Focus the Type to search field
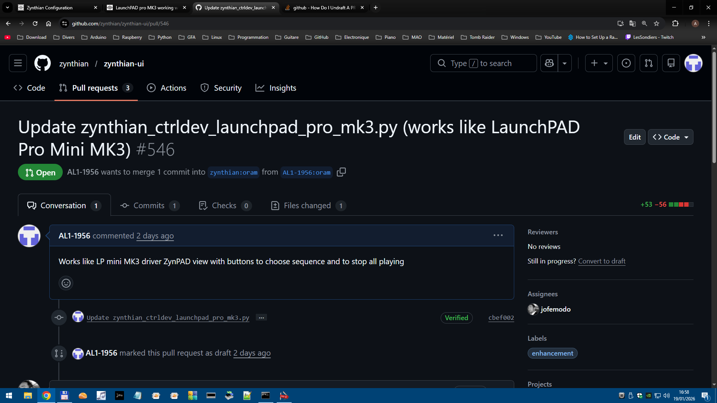 click(483, 63)
